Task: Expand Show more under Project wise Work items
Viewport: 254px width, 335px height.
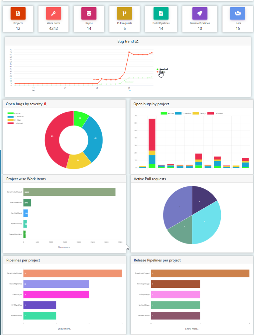Action: point(64,247)
